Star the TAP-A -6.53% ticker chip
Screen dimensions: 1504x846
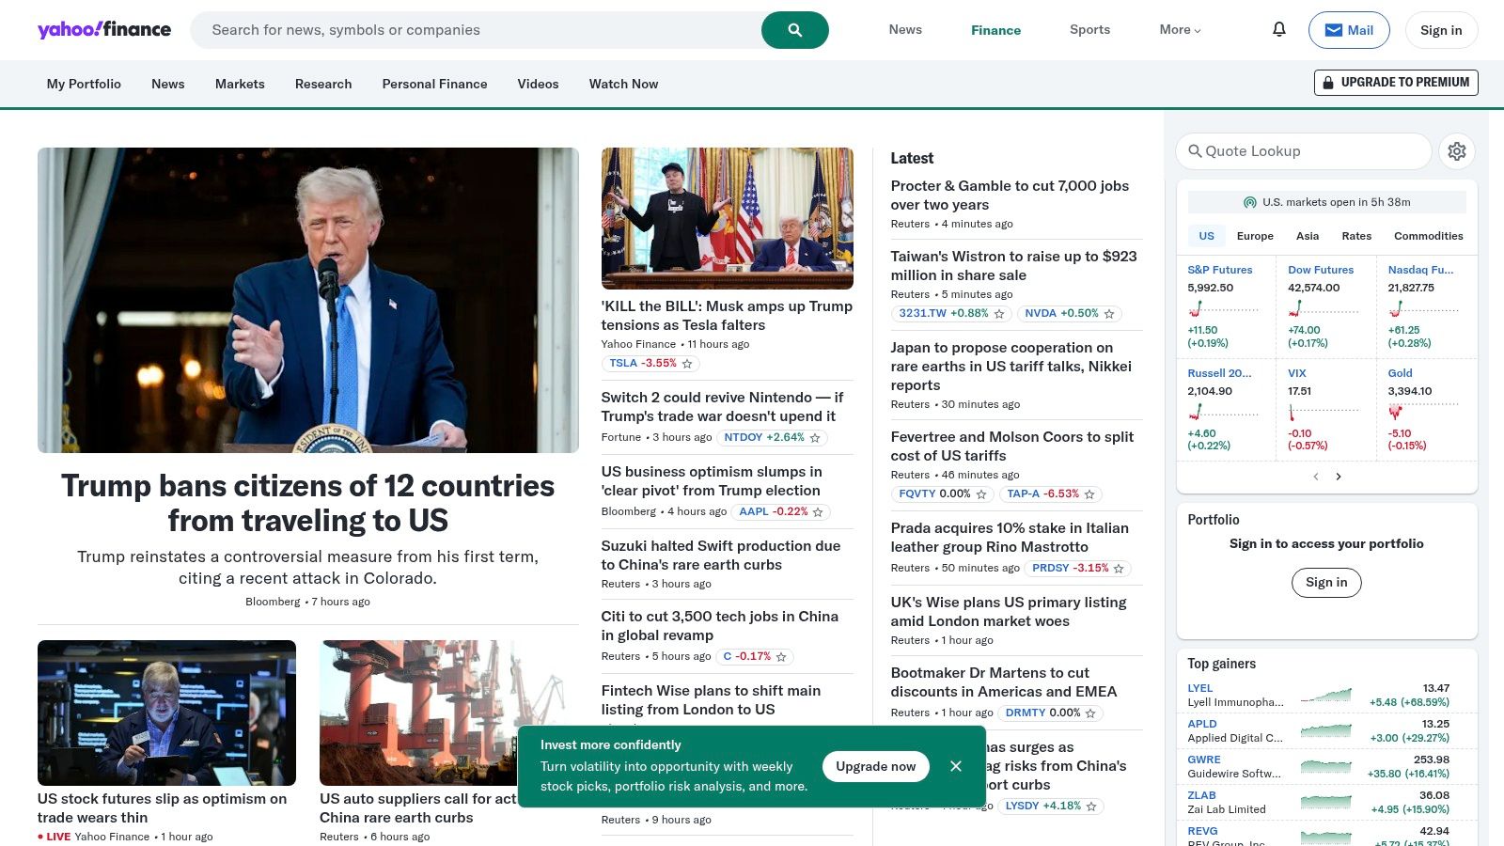click(x=1089, y=494)
